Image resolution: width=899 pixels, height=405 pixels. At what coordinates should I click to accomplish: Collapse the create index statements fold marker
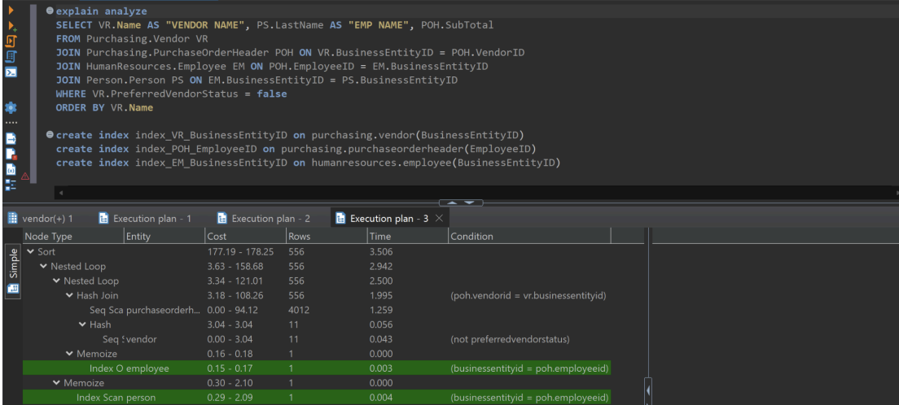[50, 135]
